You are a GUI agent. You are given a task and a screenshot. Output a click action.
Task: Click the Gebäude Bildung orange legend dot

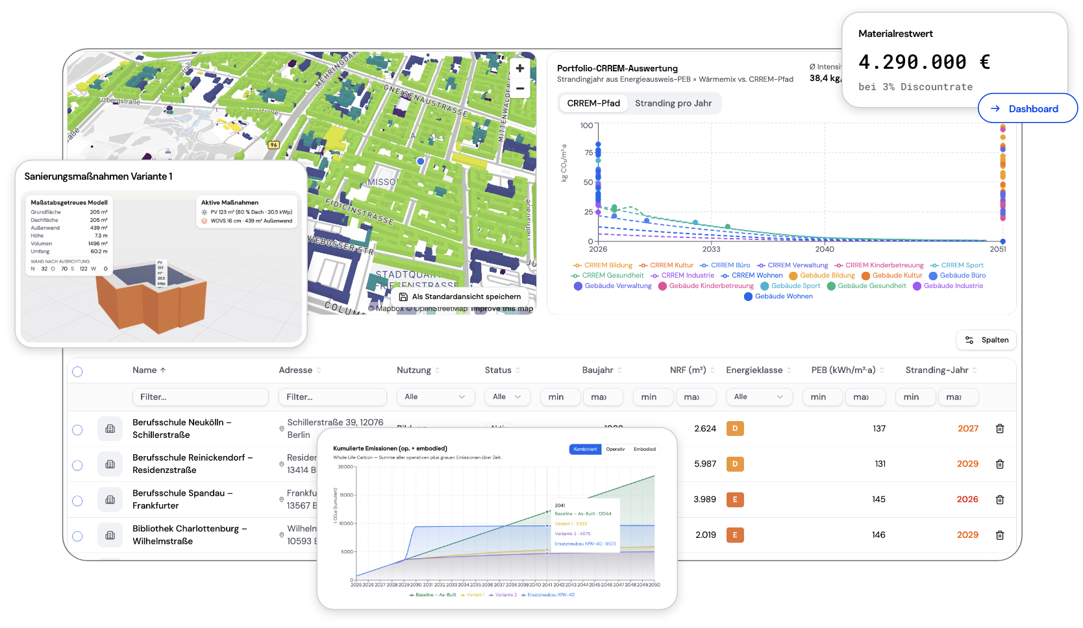pos(793,276)
